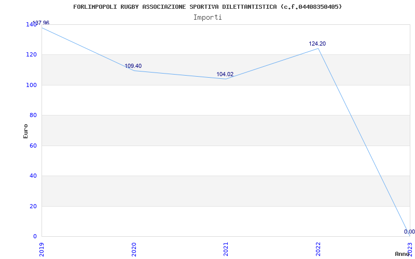415x259 pixels.
Task: Click the 0 y-axis tick label
Action: [x=35, y=236]
